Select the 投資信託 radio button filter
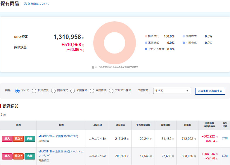This screenshot has height=165, width=230. 34,91
